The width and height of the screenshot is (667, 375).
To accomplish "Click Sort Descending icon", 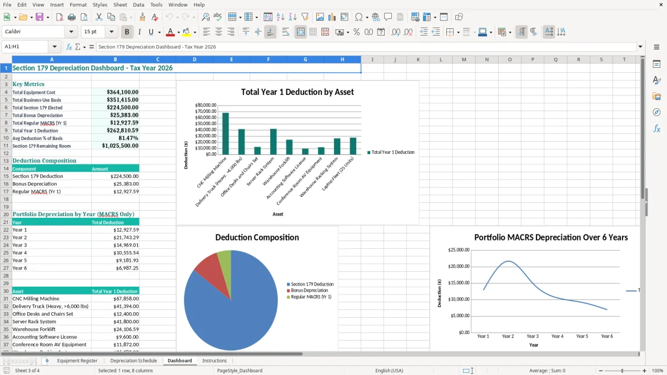I will coord(293,17).
